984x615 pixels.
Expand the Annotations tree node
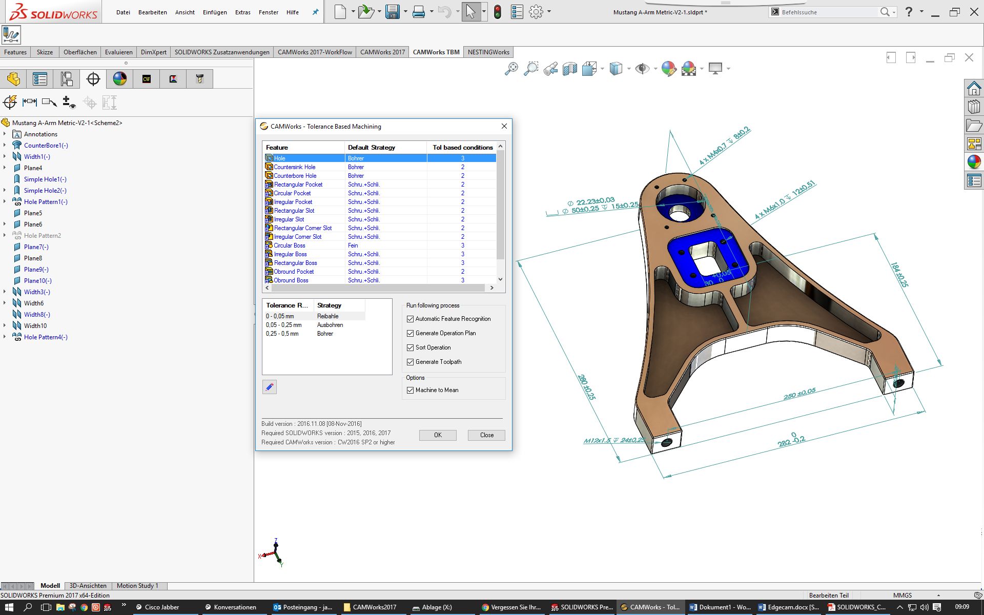[x=5, y=134]
